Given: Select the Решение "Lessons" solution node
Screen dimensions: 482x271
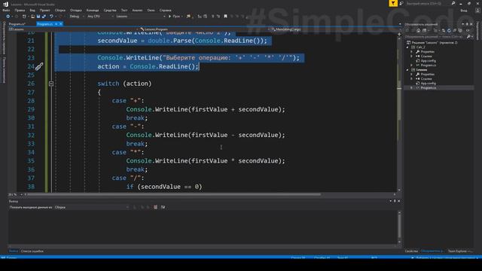Looking at the screenshot, I should coord(434,43).
